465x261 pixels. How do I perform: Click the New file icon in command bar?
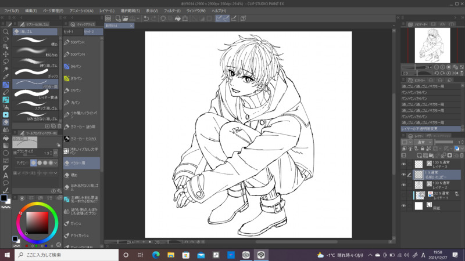pos(118,19)
